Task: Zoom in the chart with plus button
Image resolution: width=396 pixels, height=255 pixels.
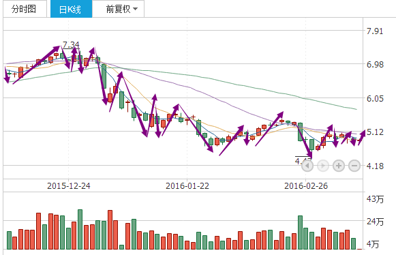Action: [339, 166]
